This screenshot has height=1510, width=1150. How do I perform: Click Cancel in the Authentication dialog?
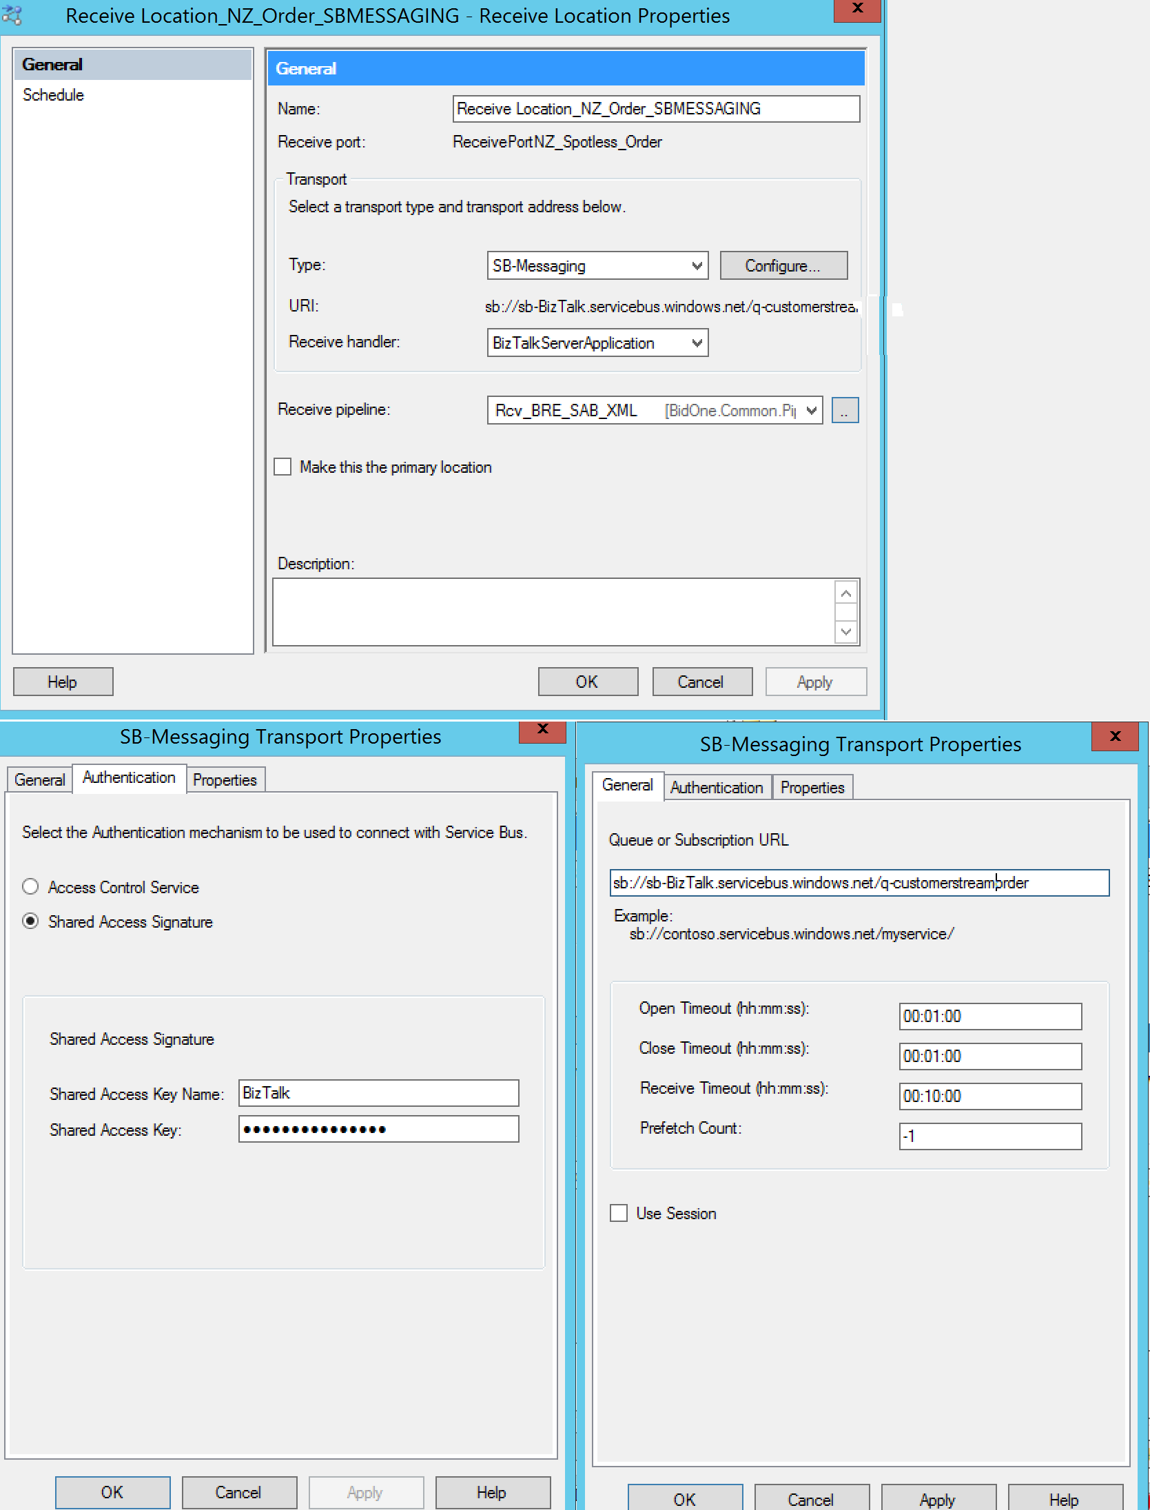point(239,1492)
